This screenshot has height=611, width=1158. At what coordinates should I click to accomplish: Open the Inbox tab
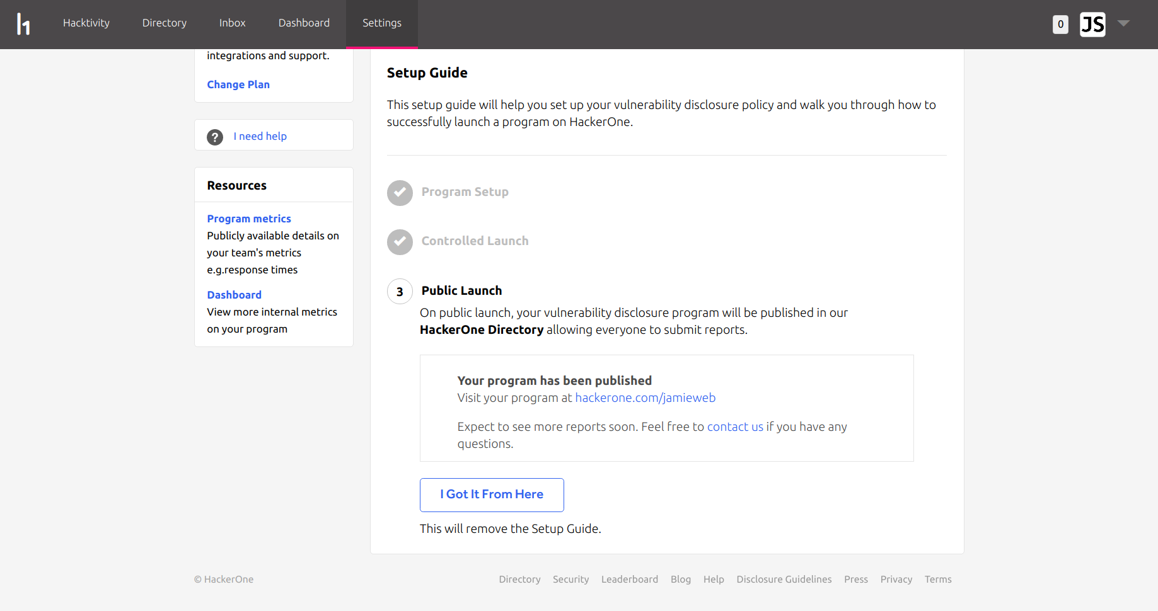233,23
